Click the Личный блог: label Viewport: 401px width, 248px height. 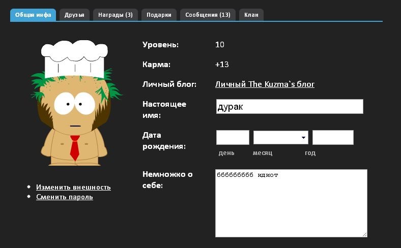[169, 84]
